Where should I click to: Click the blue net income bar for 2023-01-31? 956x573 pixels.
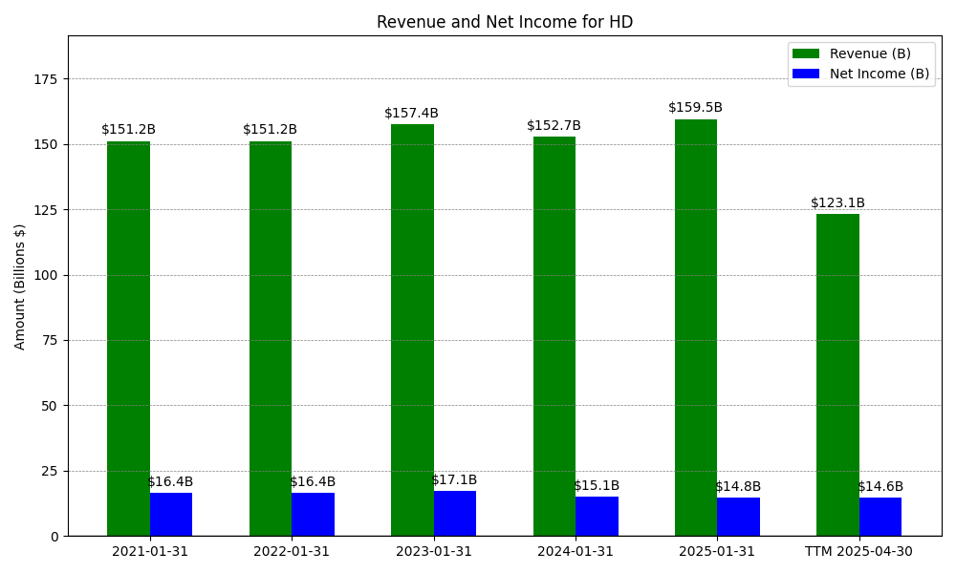pyautogui.click(x=455, y=514)
